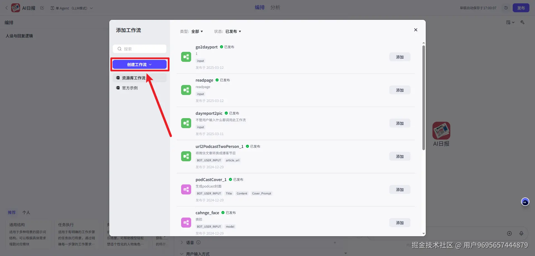
Task: Click the microphone icon in chat input
Action: (521, 233)
